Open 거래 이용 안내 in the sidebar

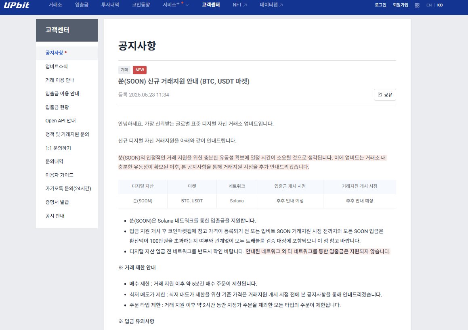pos(67,80)
